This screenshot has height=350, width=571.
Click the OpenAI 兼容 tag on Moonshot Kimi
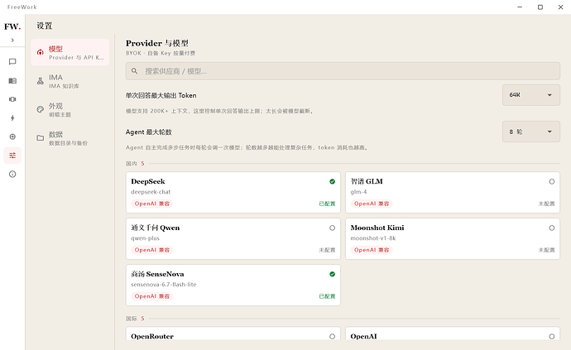(x=372, y=250)
